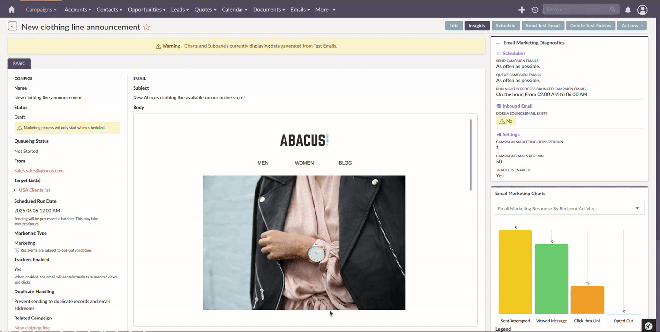The width and height of the screenshot is (660, 332).
Task: Click the yellow Sent/Attempted bar
Action: click(515, 272)
